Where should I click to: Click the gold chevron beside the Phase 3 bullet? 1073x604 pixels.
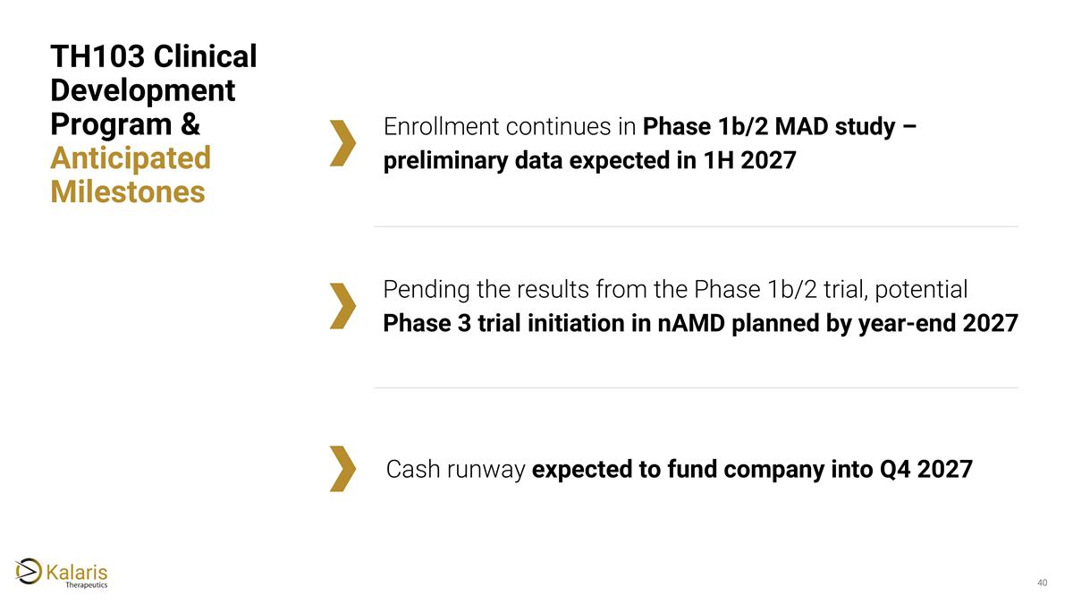pos(343,306)
